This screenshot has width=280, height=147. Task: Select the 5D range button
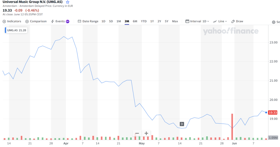coord(111,21)
